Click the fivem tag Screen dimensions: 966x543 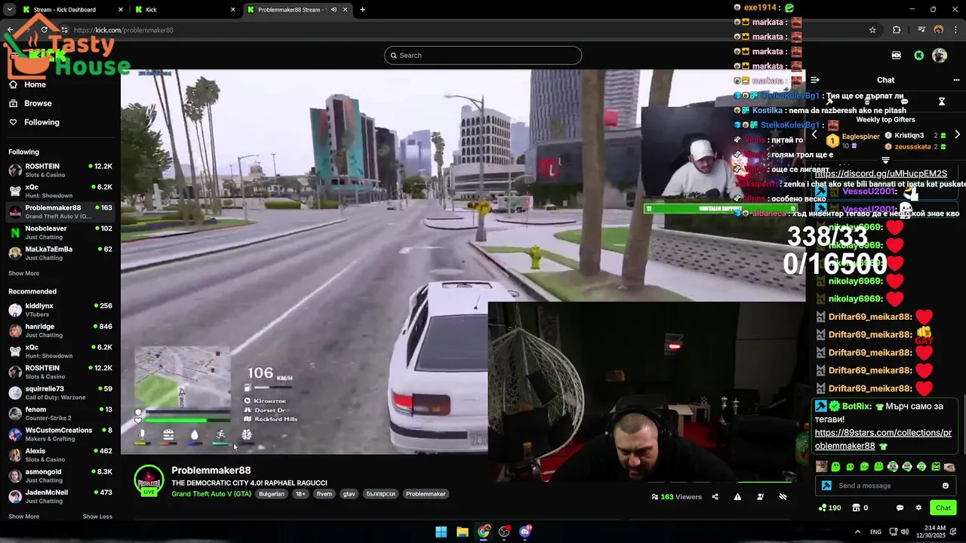click(324, 494)
